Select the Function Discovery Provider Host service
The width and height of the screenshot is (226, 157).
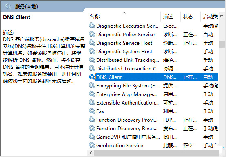(x=153, y=120)
